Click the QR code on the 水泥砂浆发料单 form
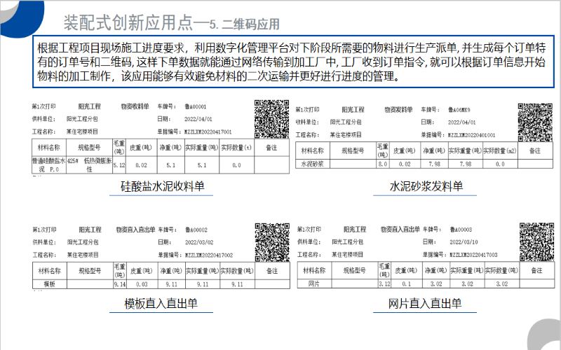This screenshot has height=350, width=561. (535, 122)
